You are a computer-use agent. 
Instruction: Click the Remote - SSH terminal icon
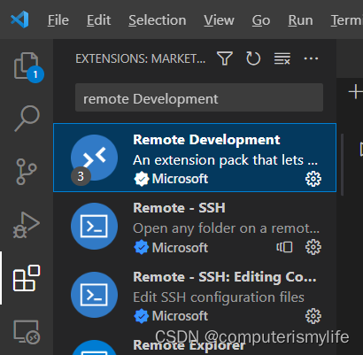94,227
